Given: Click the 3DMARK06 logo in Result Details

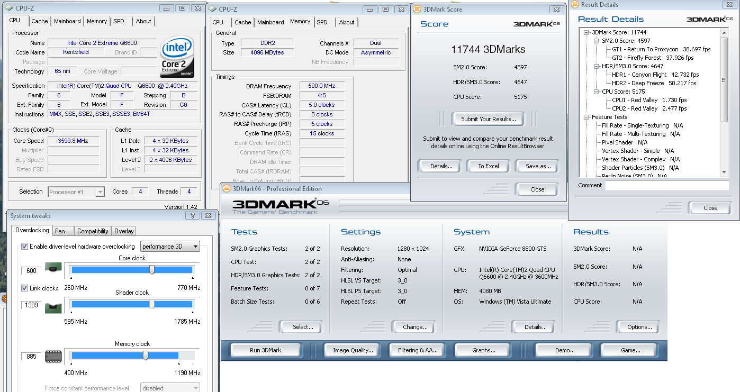Looking at the screenshot, I should point(710,19).
